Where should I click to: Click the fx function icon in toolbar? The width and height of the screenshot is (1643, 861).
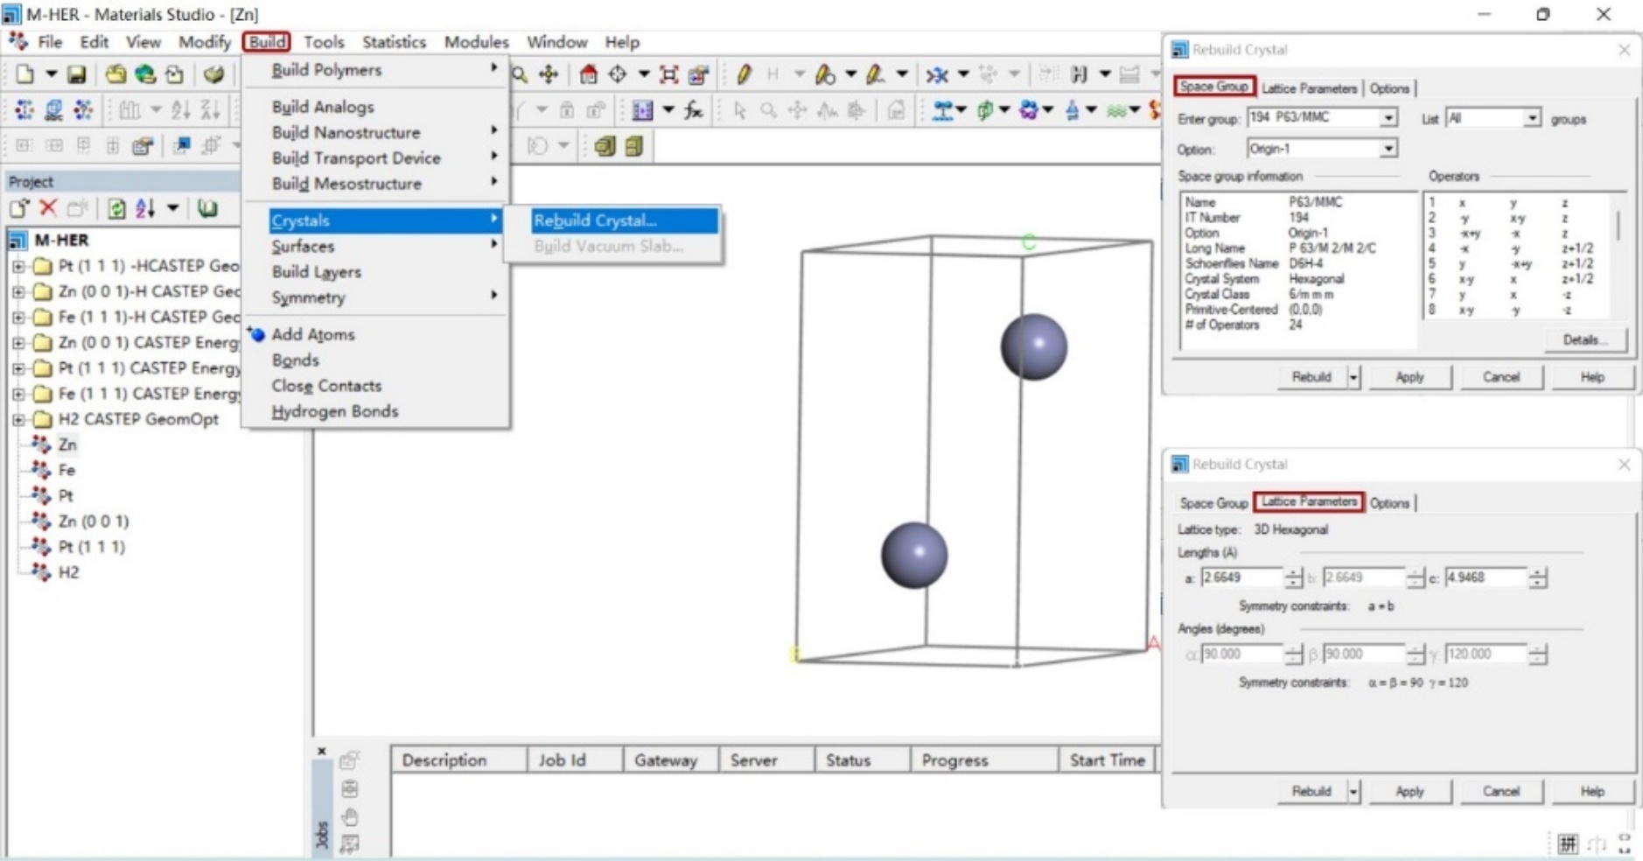point(694,110)
